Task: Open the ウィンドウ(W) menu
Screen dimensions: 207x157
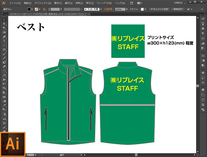Action: [104, 3]
